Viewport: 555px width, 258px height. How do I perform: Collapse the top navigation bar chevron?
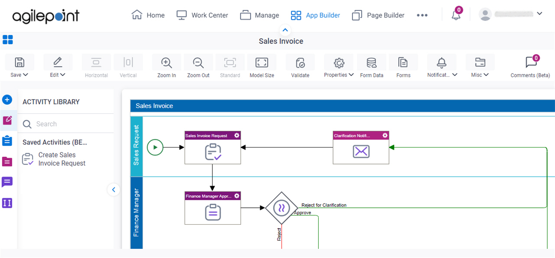click(285, 30)
